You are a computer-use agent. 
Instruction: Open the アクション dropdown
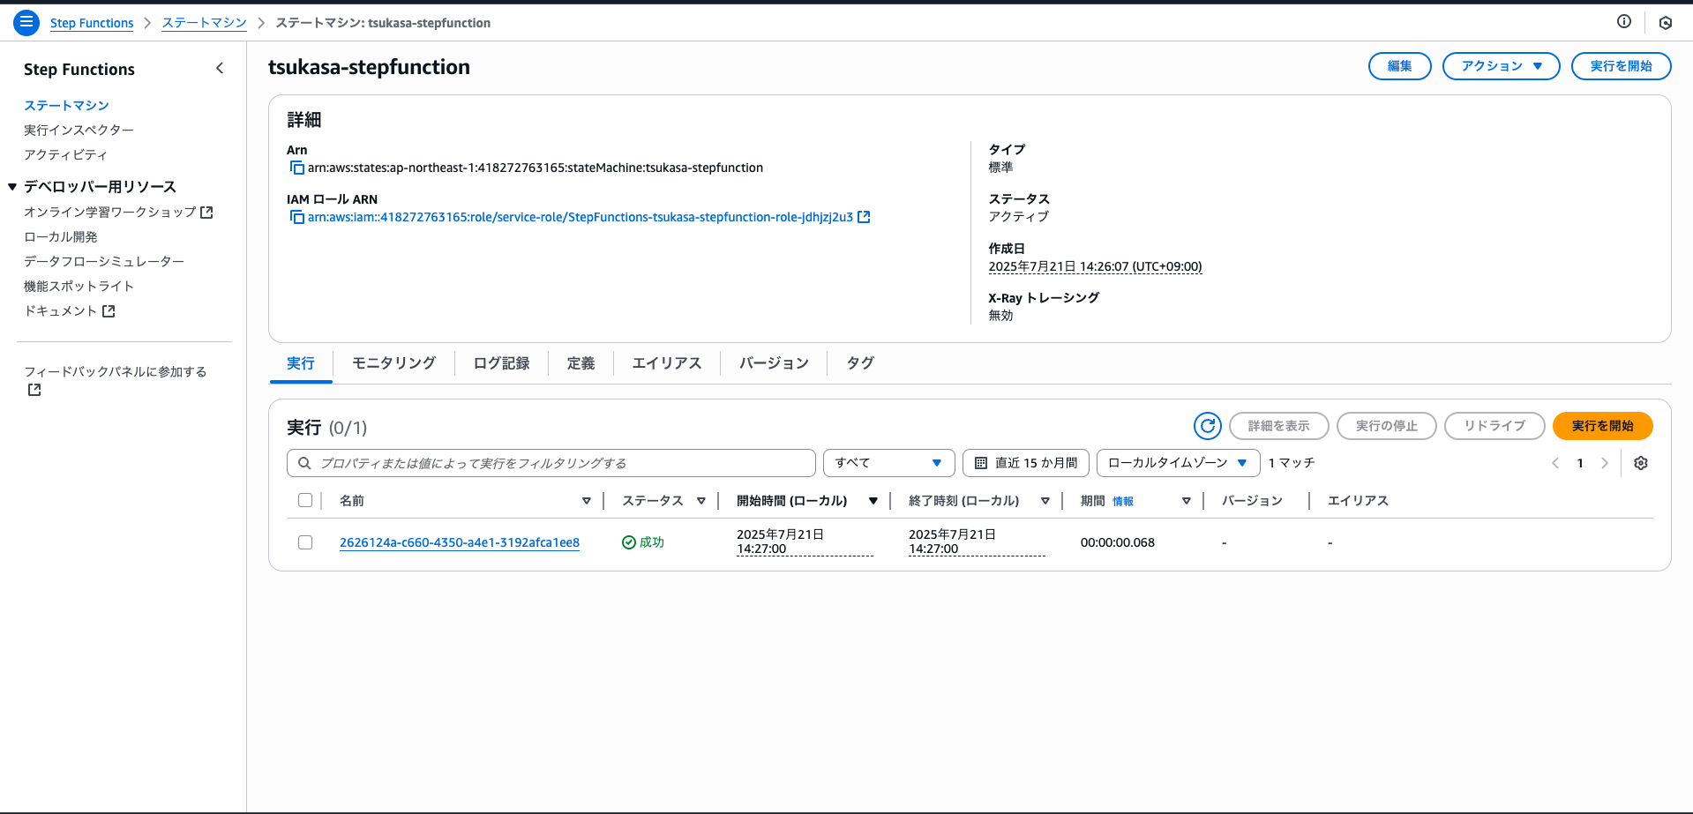(1501, 66)
